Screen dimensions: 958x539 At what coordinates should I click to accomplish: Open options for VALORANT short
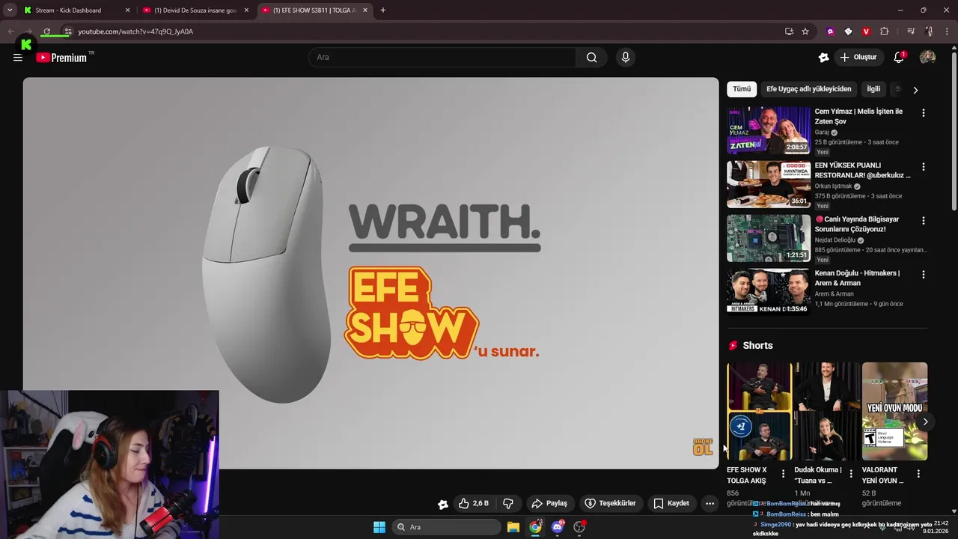click(x=918, y=474)
